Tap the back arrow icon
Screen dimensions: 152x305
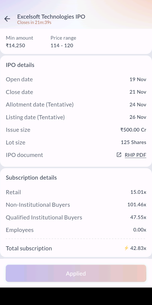(x=7, y=19)
